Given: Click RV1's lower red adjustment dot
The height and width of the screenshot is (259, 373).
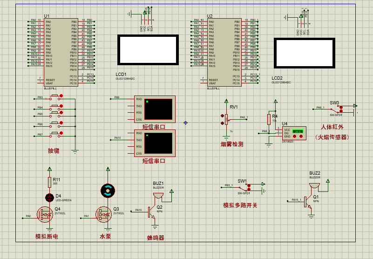Looking at the screenshot, I should tap(223, 123).
